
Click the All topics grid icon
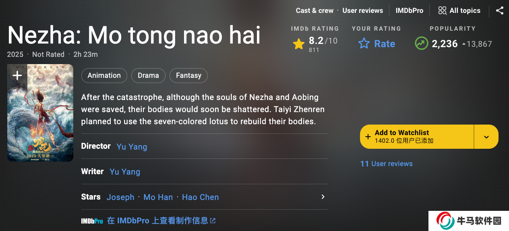pos(442,10)
